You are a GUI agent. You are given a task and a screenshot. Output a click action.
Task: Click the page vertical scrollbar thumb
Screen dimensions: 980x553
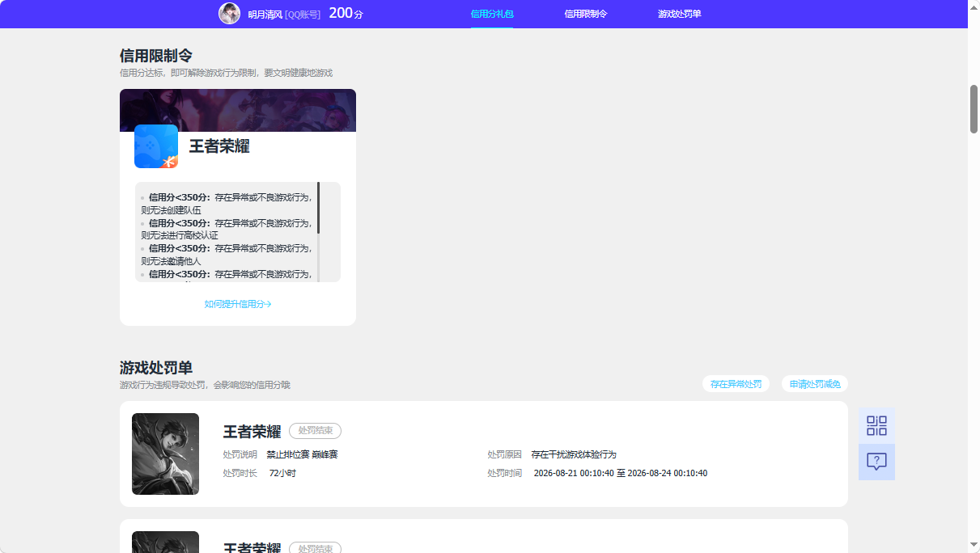pyautogui.click(x=974, y=108)
